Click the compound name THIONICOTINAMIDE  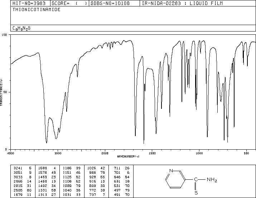[x=37, y=10]
